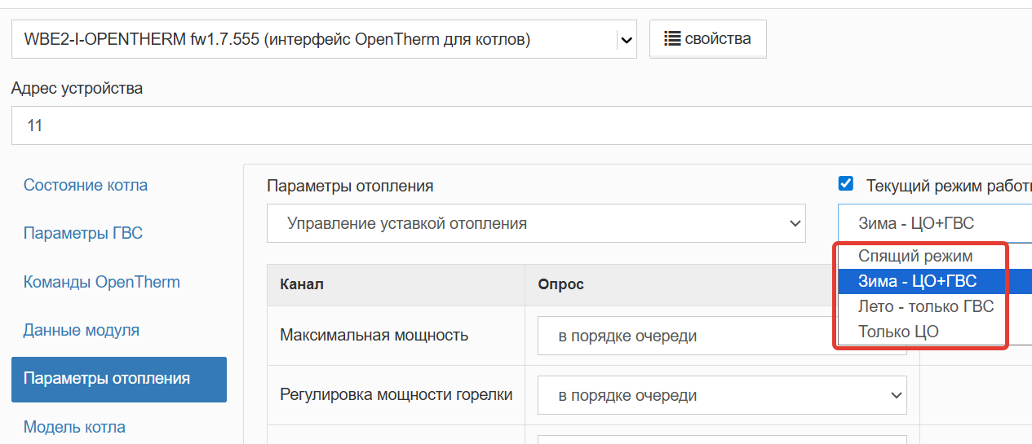Click the Канал column header
Viewport: 1032px width, 444px height.
pos(302,284)
